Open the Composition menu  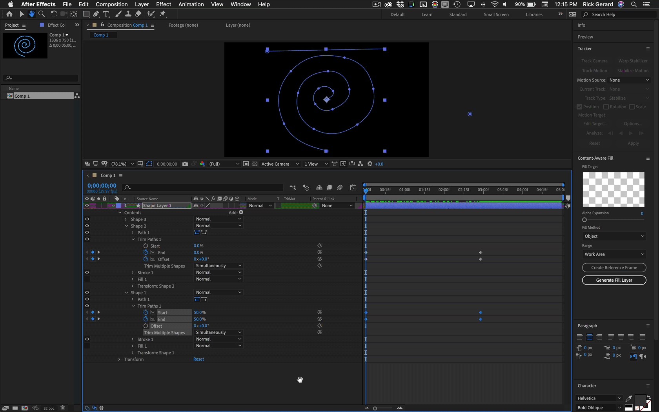point(111,4)
